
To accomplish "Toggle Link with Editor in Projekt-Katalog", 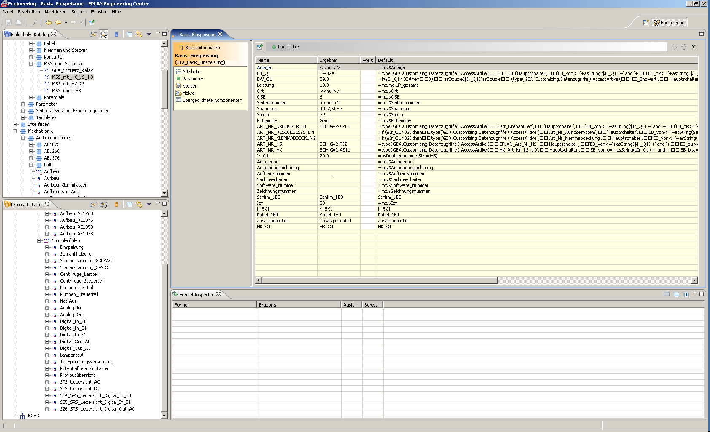I will [x=139, y=205].
